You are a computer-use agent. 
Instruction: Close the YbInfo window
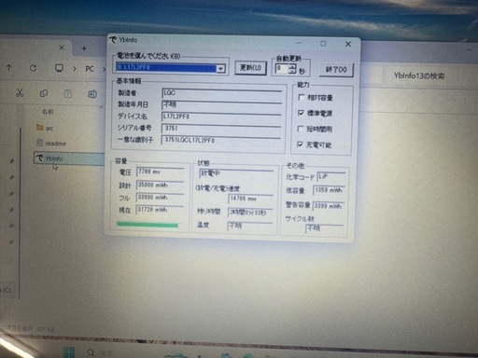point(348,44)
